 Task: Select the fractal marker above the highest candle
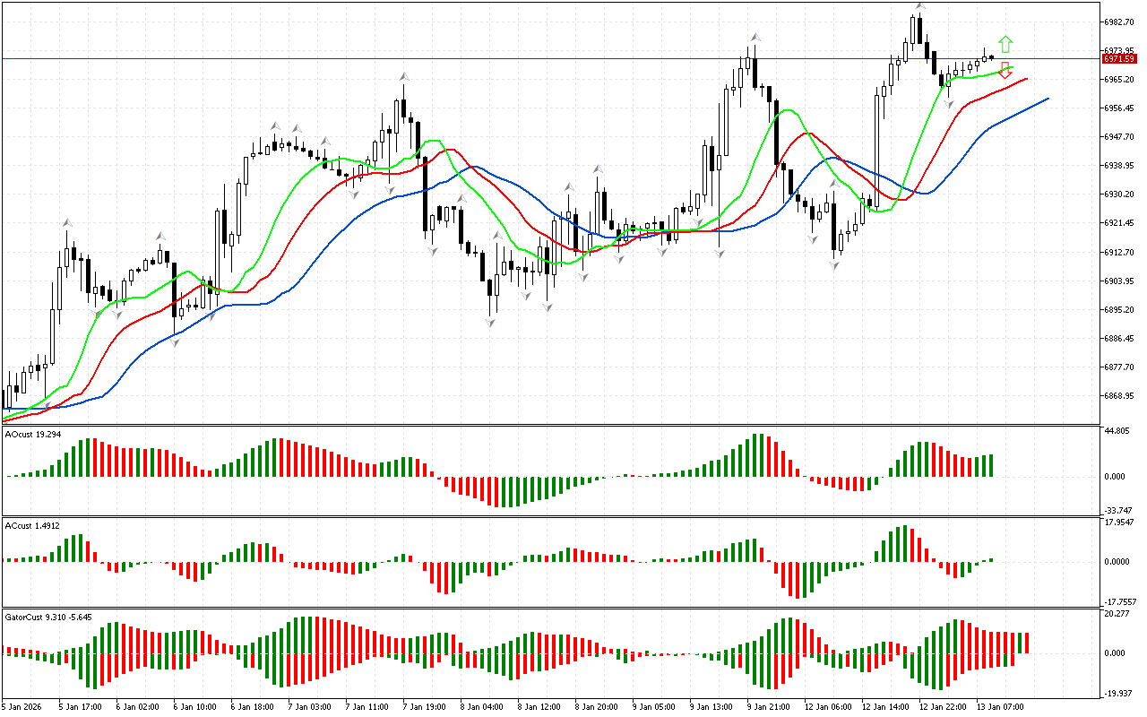click(x=919, y=6)
